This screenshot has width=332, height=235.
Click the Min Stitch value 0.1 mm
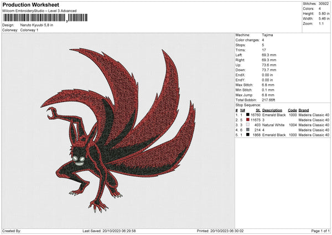(268, 90)
